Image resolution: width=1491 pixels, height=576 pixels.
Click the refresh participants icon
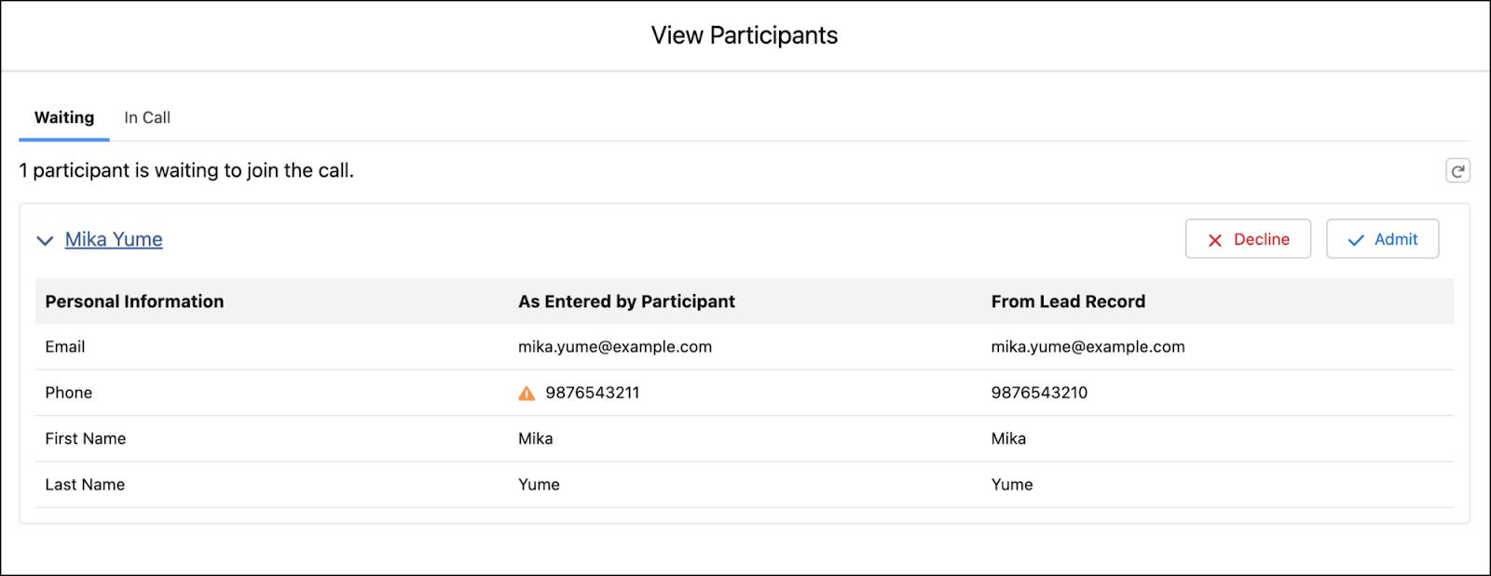(1457, 171)
